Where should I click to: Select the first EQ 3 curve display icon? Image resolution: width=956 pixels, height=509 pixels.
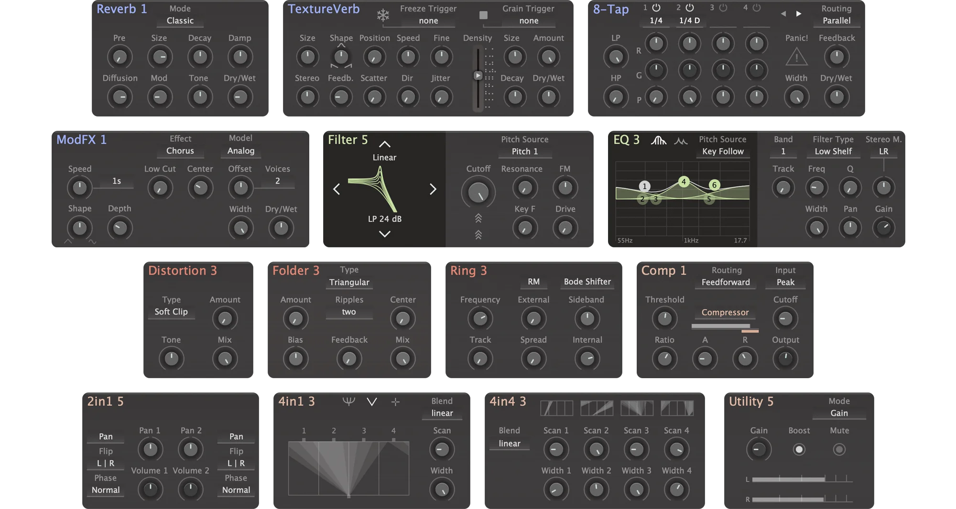pyautogui.click(x=658, y=140)
